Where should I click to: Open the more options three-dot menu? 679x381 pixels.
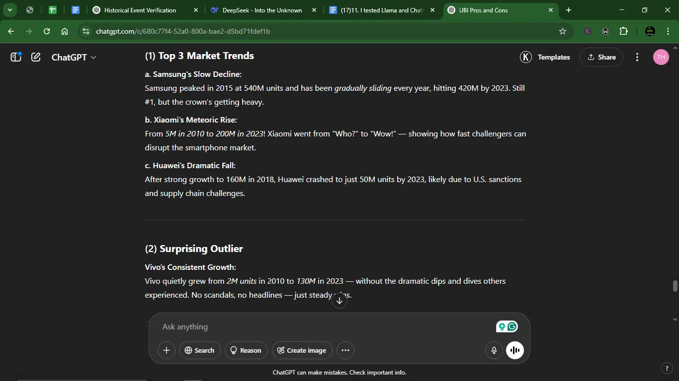(x=637, y=57)
